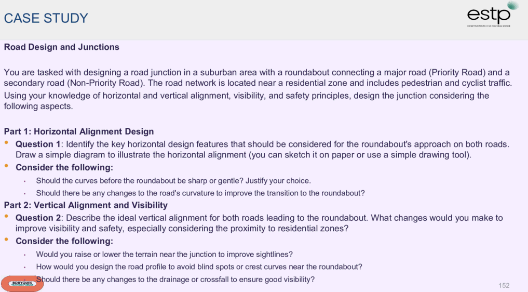Click the Bouygues logo badge at bottom left
This screenshot has height=292, width=528.
(22, 284)
